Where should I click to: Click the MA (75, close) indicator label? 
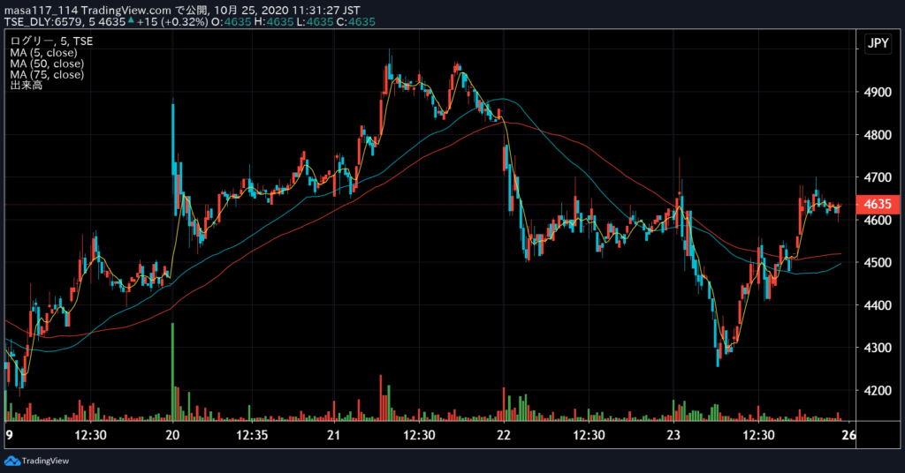tap(47, 74)
